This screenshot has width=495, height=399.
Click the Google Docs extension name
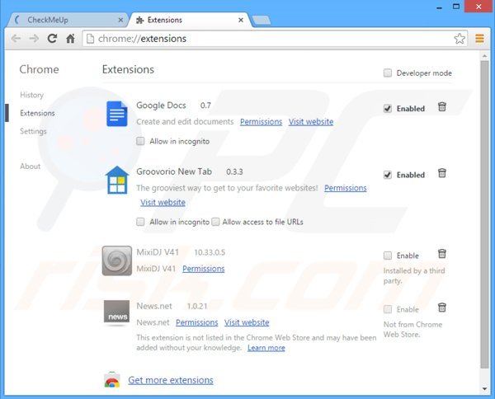click(x=161, y=106)
